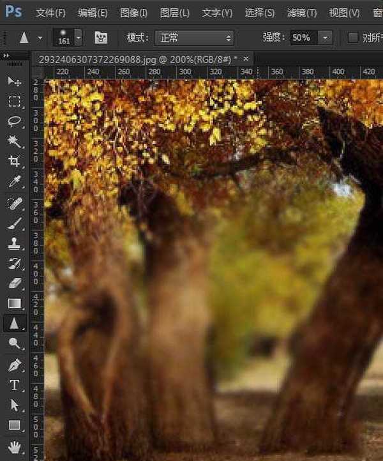Viewport: 383px width, 461px height.
Task: Pick the Hand tool
Action: 14,446
